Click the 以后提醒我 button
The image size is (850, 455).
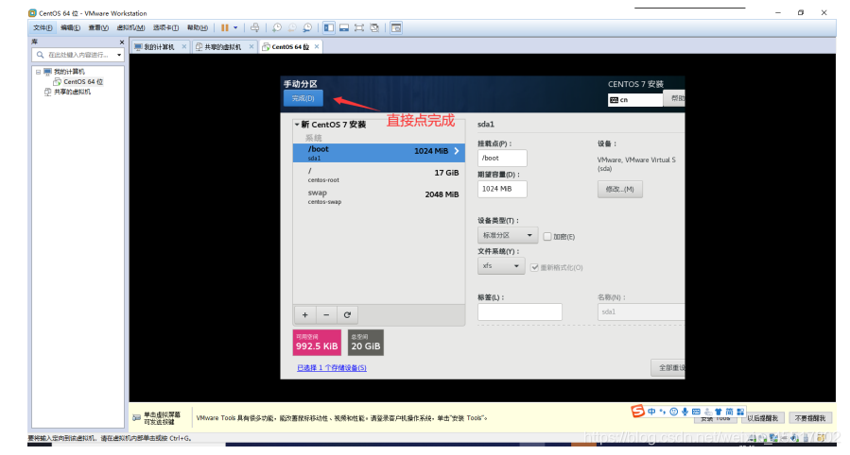(762, 418)
